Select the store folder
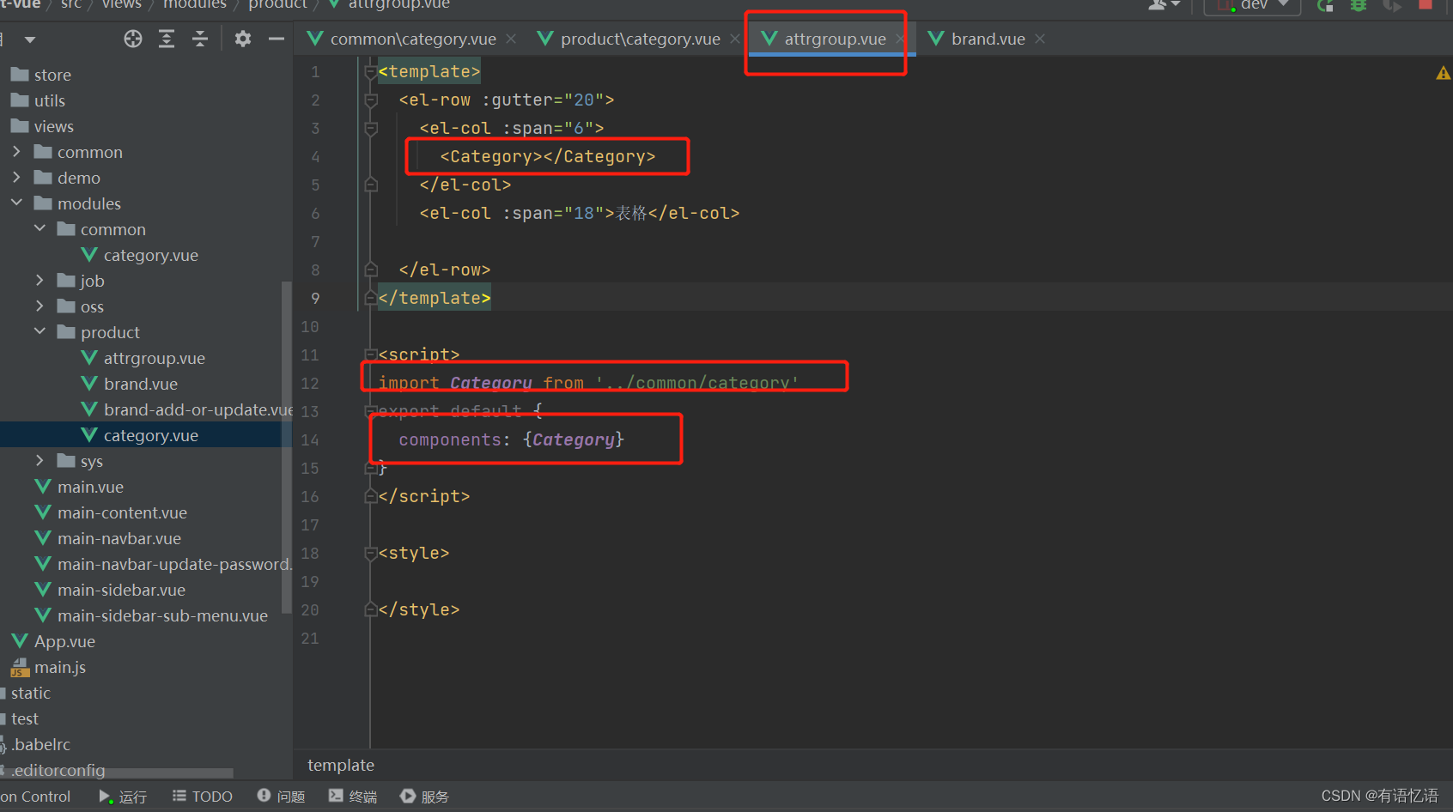1453x812 pixels. (41, 75)
